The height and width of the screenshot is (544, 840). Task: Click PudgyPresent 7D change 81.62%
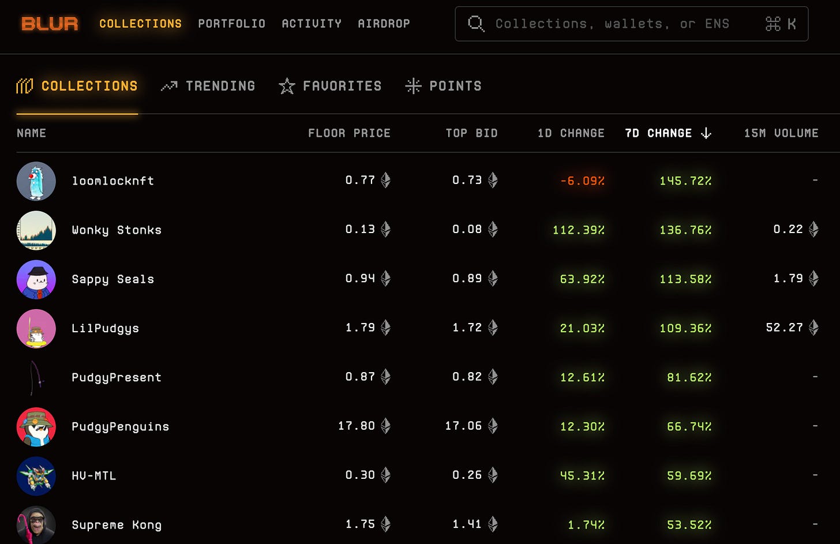pyautogui.click(x=689, y=377)
